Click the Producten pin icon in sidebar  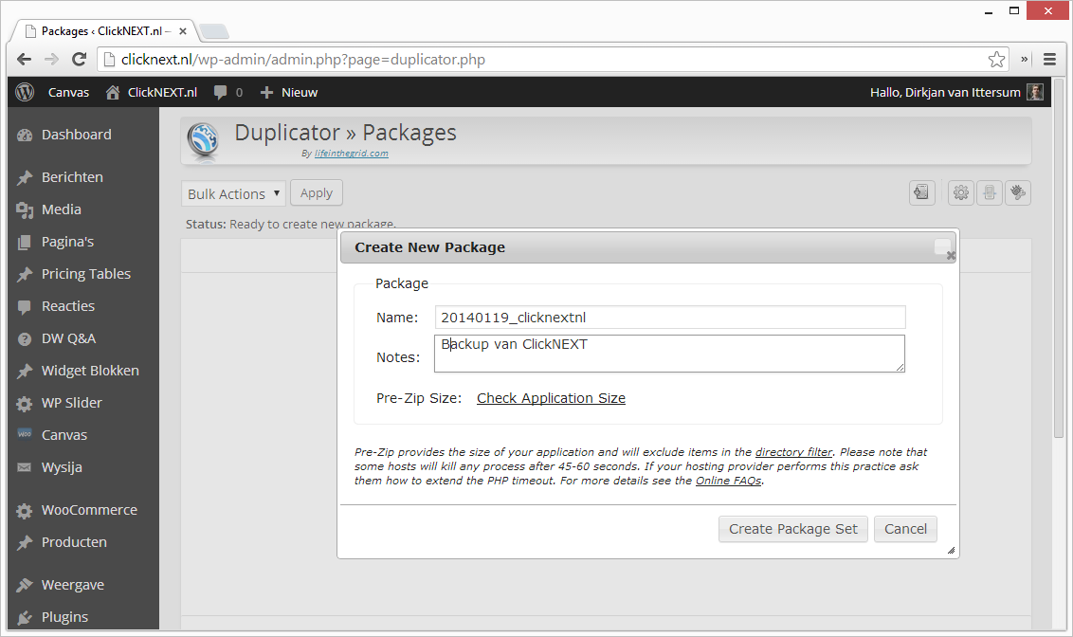[25, 542]
